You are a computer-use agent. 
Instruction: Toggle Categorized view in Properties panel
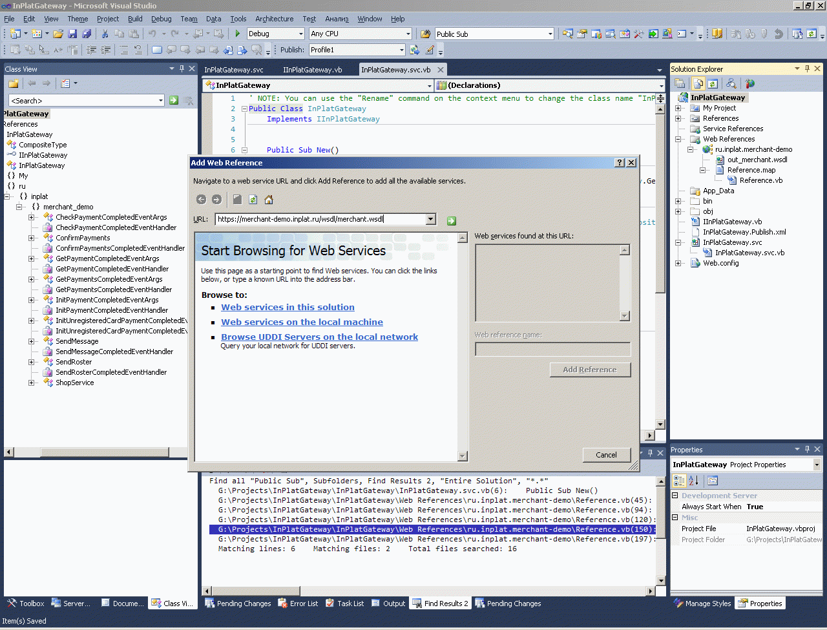(x=679, y=480)
